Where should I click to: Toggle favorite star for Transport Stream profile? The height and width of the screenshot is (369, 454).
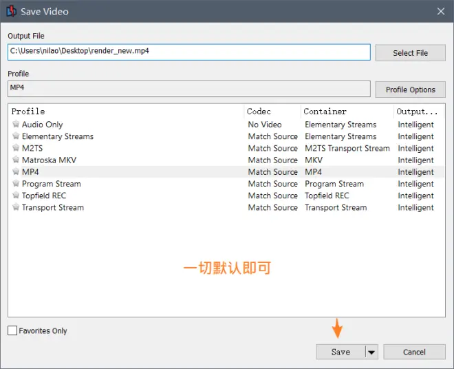(x=16, y=207)
